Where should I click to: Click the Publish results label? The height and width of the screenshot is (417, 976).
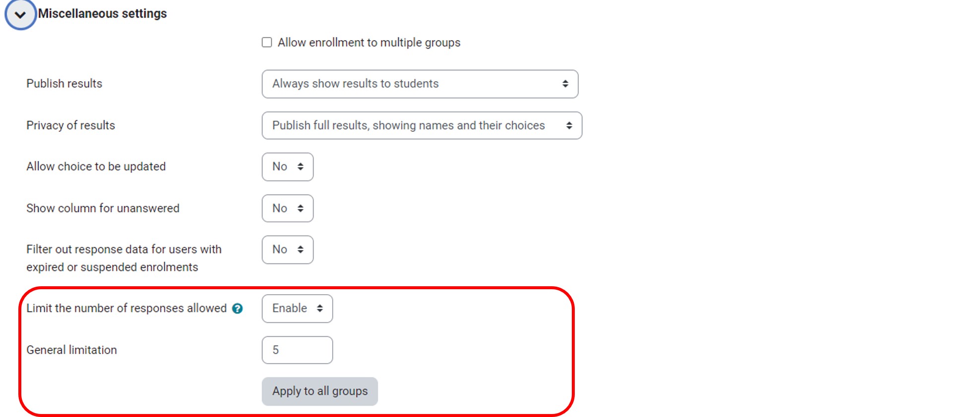pos(64,84)
